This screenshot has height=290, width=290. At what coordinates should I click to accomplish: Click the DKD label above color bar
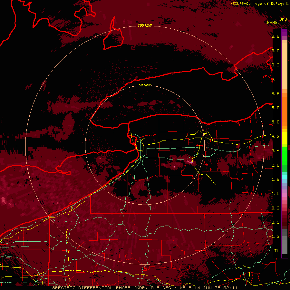click(x=283, y=19)
